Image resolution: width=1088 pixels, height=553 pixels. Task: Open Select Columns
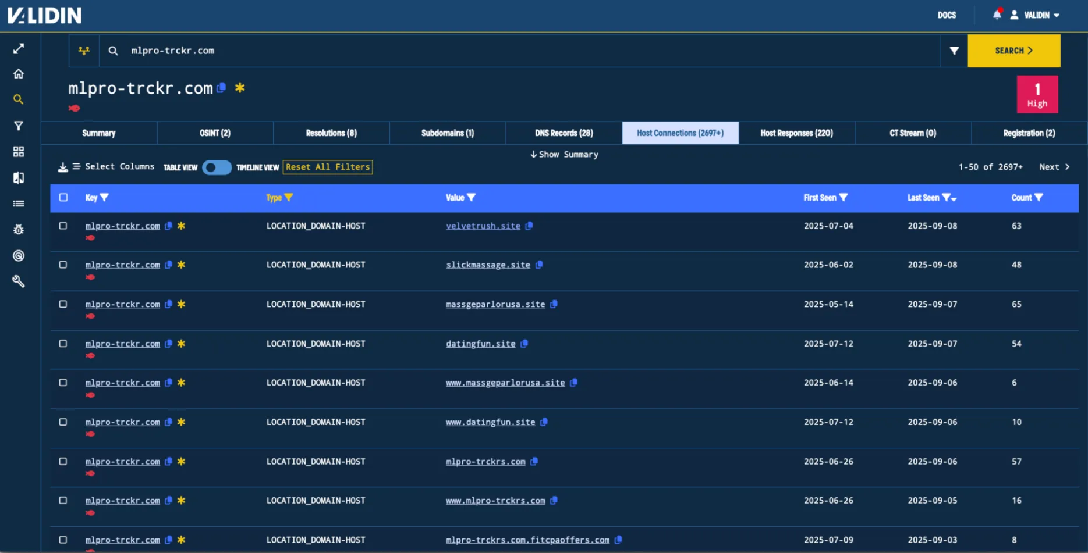click(114, 167)
